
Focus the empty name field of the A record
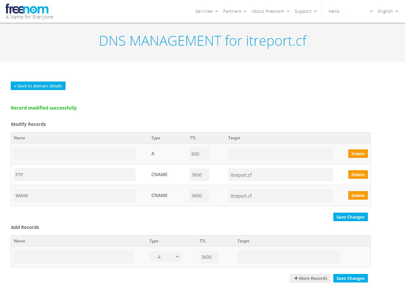[74, 154]
